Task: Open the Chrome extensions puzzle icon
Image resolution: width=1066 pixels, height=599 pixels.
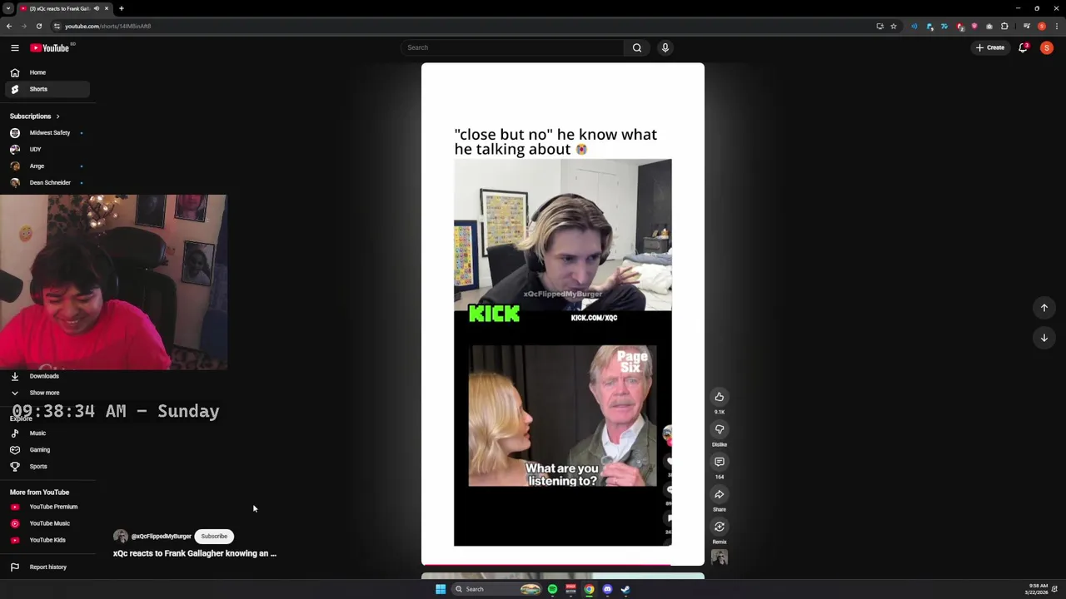Action: 1004,26
